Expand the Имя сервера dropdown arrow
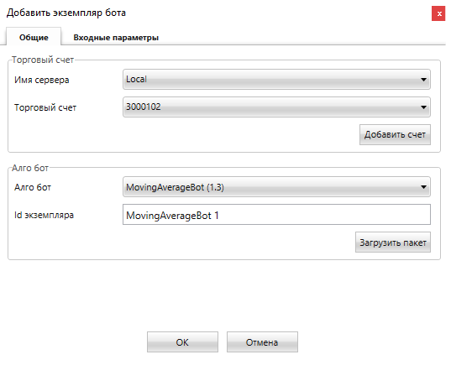 coord(423,80)
